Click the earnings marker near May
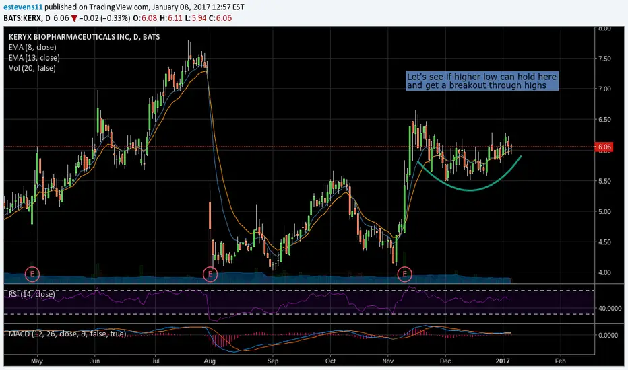628x370 pixels. 32,274
